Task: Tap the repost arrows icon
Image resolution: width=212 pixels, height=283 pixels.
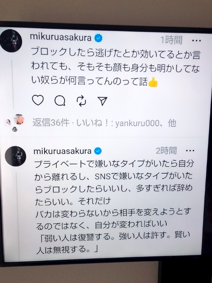Action: pos(81,101)
